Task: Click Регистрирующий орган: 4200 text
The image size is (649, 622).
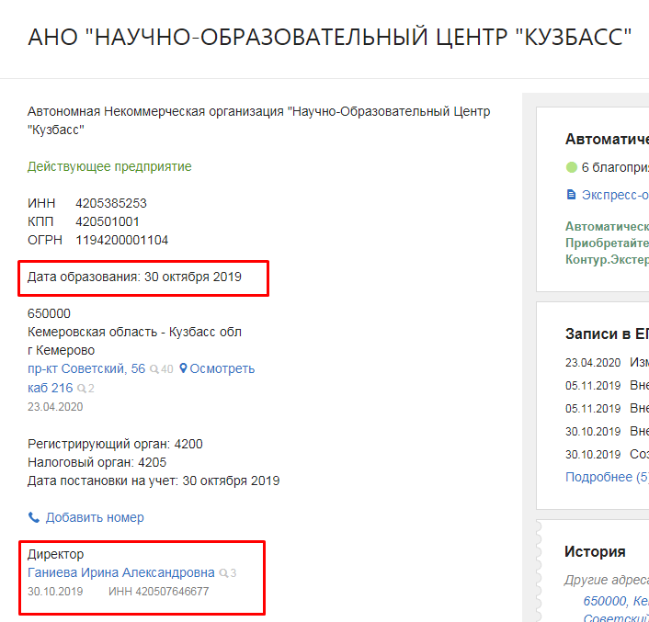Action: [115, 444]
